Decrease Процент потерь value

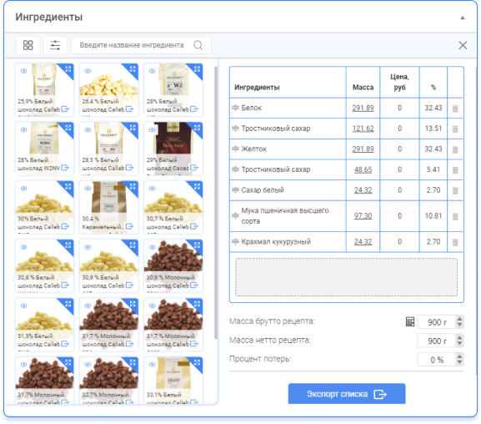pos(459,362)
